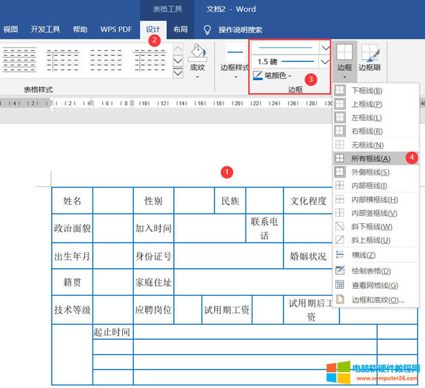
Task: Choose Outside Borders (外侧框线) menu item
Action: point(370,172)
